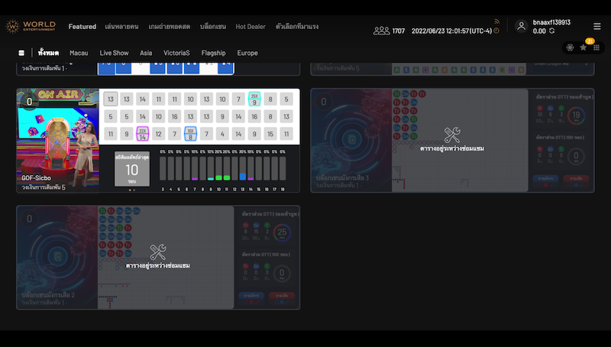Open the user profile avatar

point(521,26)
